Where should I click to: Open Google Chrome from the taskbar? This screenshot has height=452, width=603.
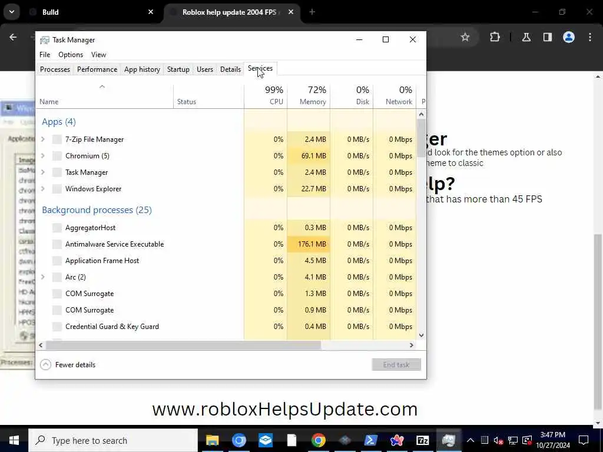(319, 440)
